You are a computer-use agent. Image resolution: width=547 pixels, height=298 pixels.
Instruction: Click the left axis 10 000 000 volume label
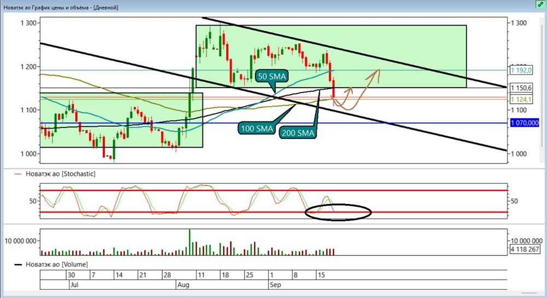(21, 241)
